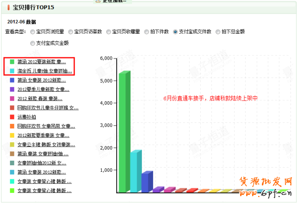The width and height of the screenshot is (297, 204).
Task: Click the 查看类型 label
Action: point(15,31)
